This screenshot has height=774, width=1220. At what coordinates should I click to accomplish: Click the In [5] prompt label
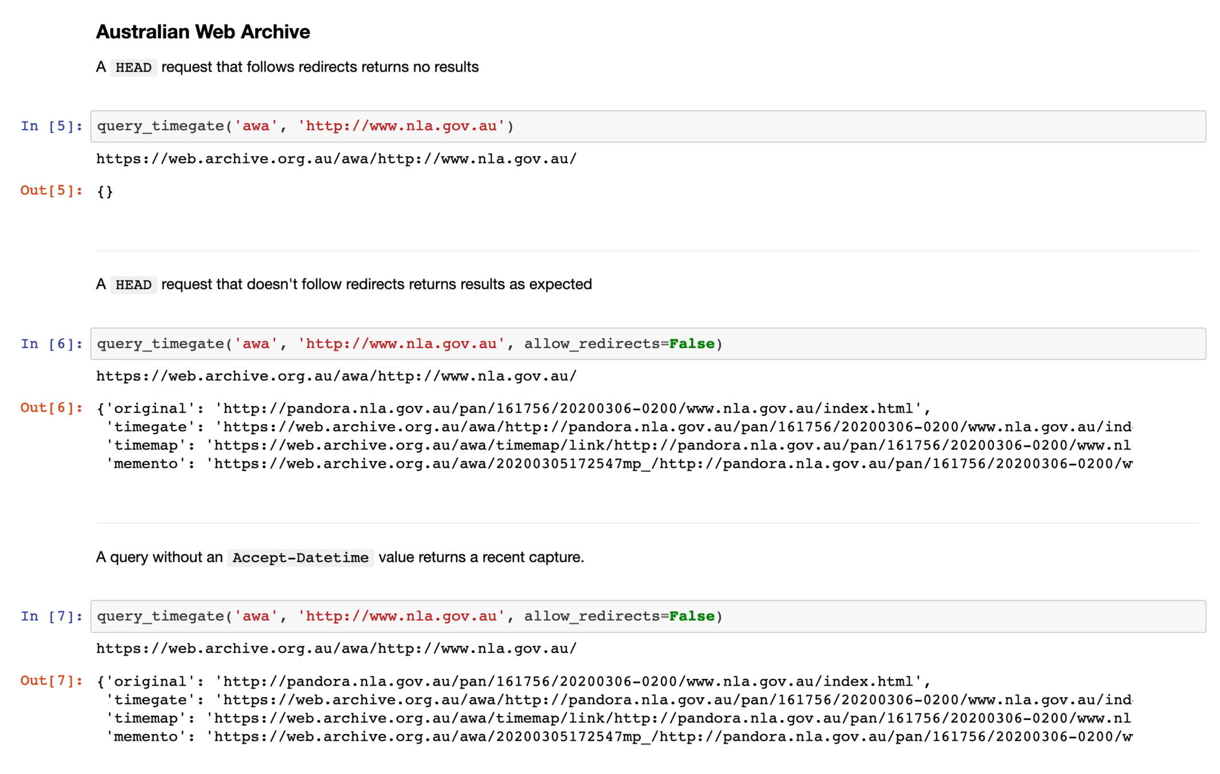[52, 126]
